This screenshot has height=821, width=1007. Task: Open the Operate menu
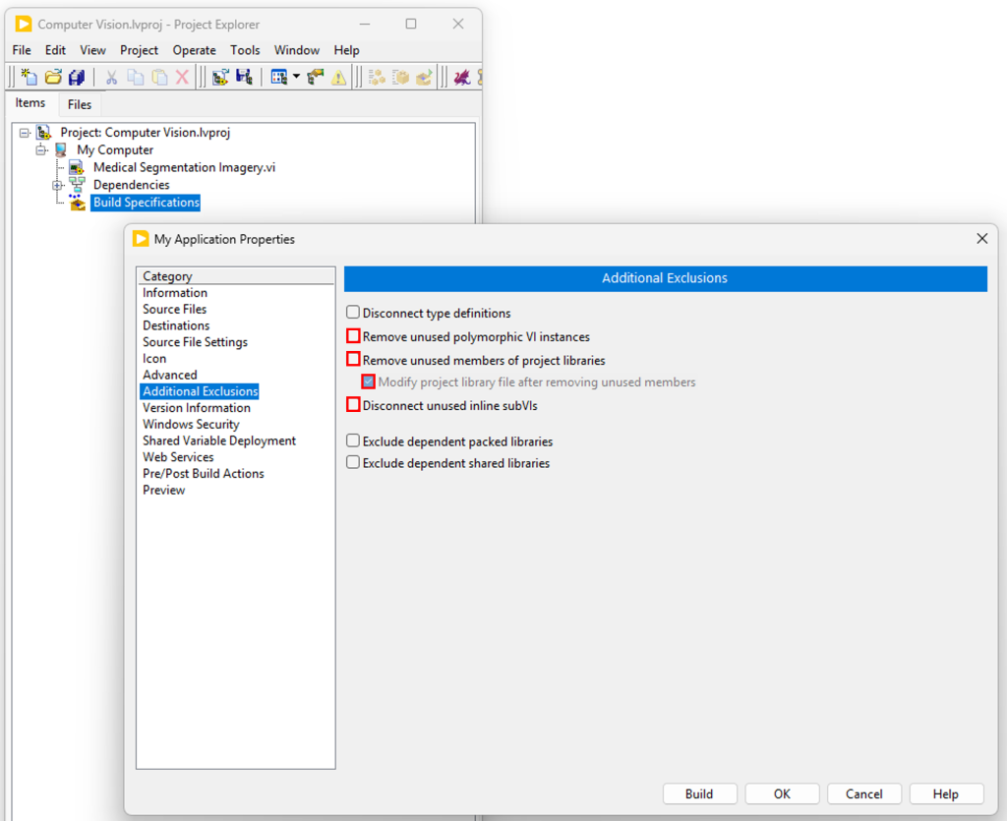pyautogui.click(x=194, y=50)
